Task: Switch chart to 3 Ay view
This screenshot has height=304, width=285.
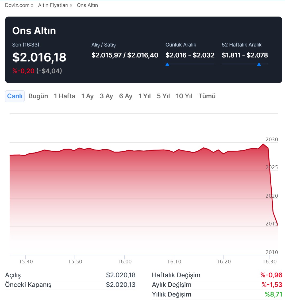Action: point(106,96)
